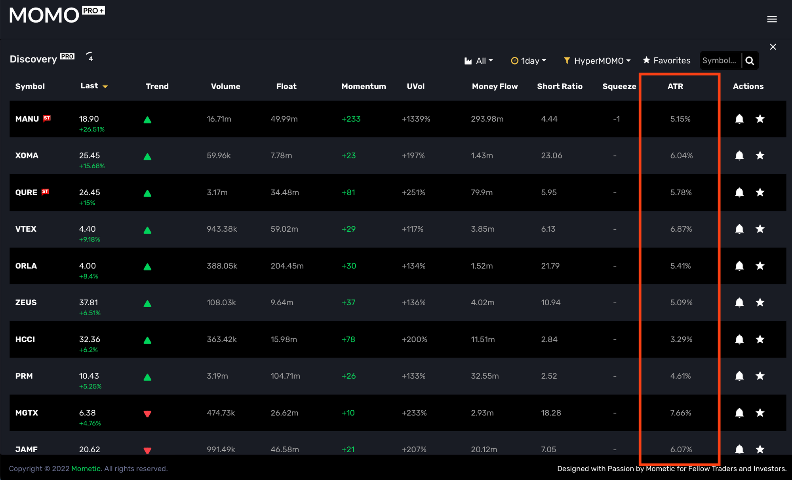Set alert bell for QURE
The height and width of the screenshot is (480, 792).
pyautogui.click(x=739, y=192)
